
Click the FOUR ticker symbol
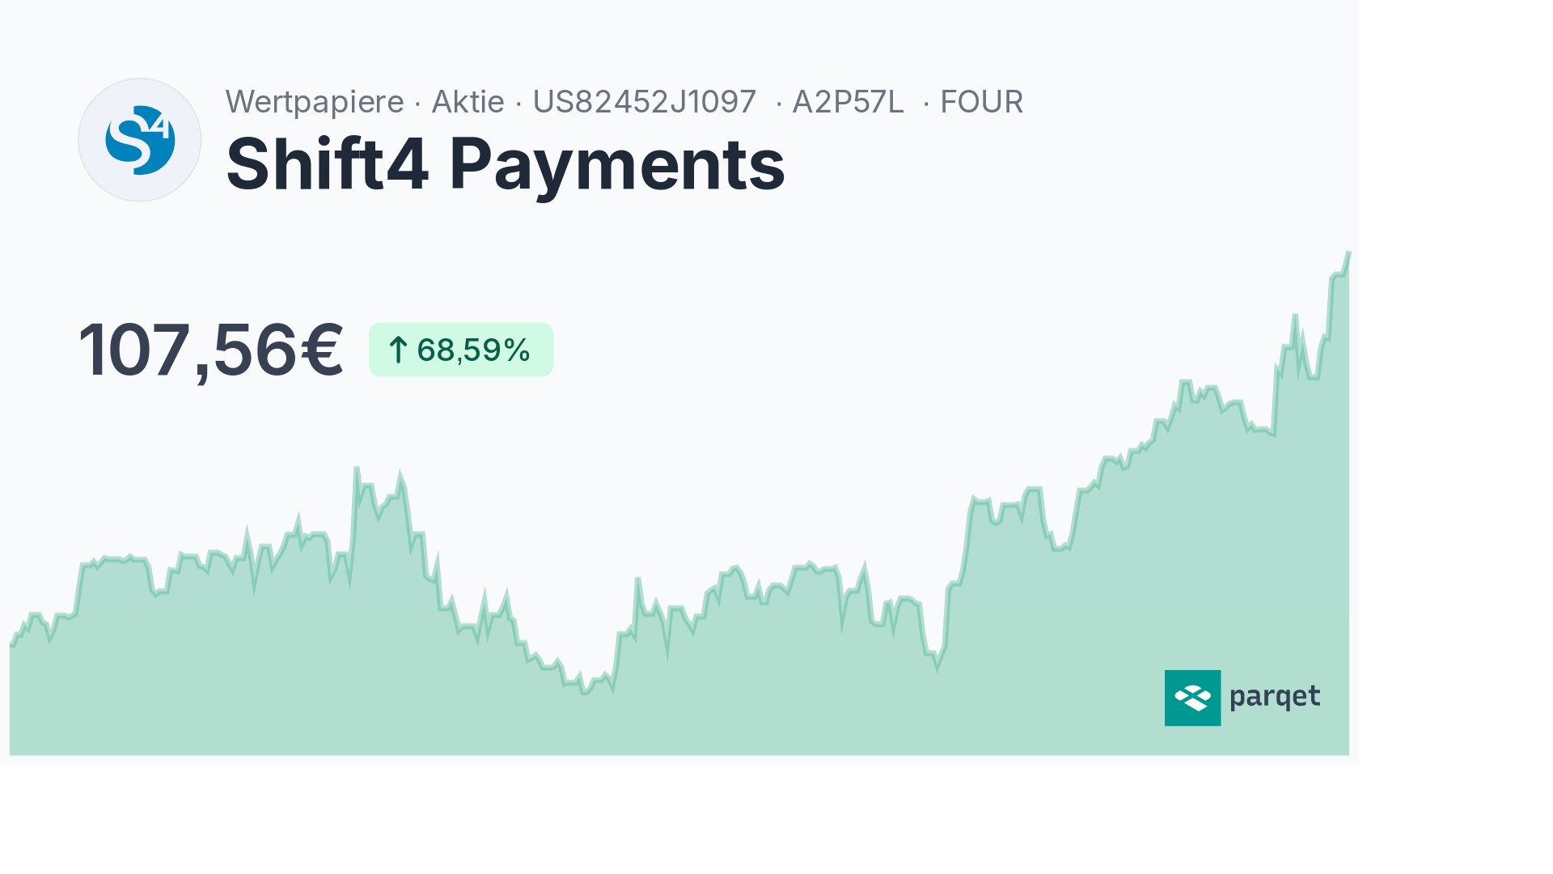(x=982, y=102)
